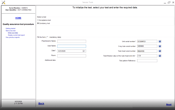This screenshot has height=110, width=175.
Task: Restore down the Service Tools window
Action: [x=169, y=2]
